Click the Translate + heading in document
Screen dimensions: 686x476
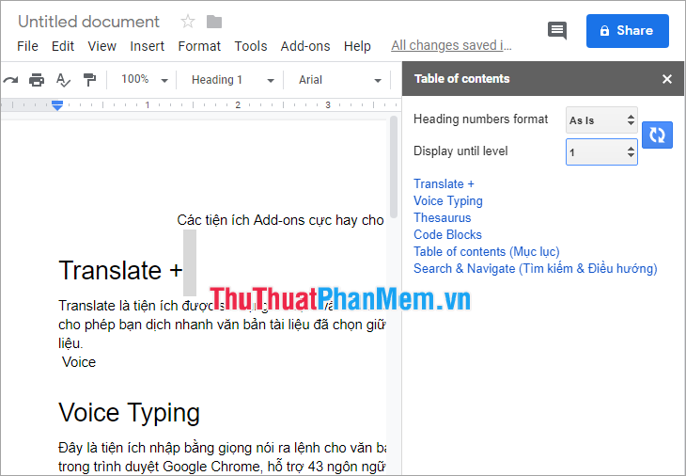pyautogui.click(x=120, y=270)
